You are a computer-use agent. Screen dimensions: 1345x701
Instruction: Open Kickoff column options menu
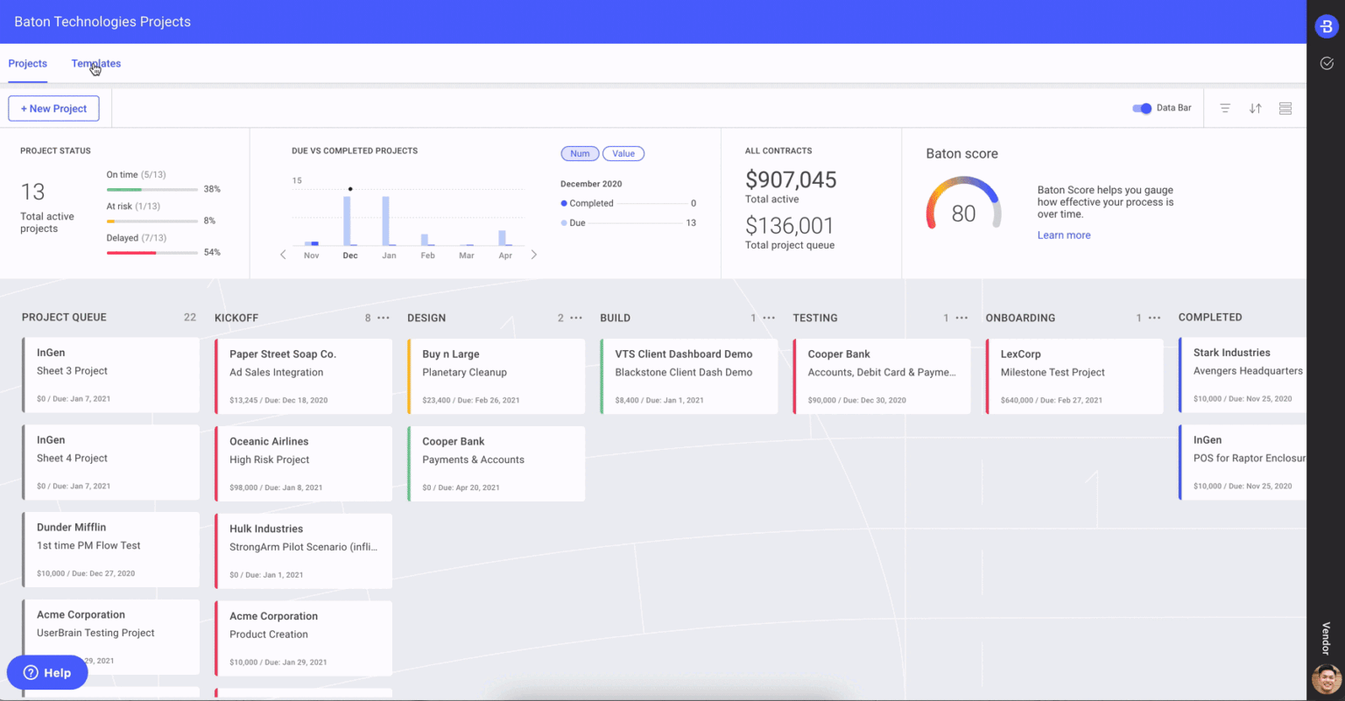384,318
